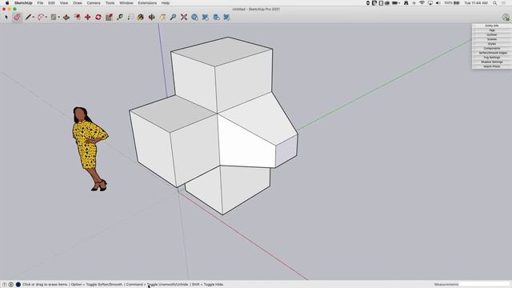Expand the Styles tray panel
This screenshot has height=288, width=512.
492,44
